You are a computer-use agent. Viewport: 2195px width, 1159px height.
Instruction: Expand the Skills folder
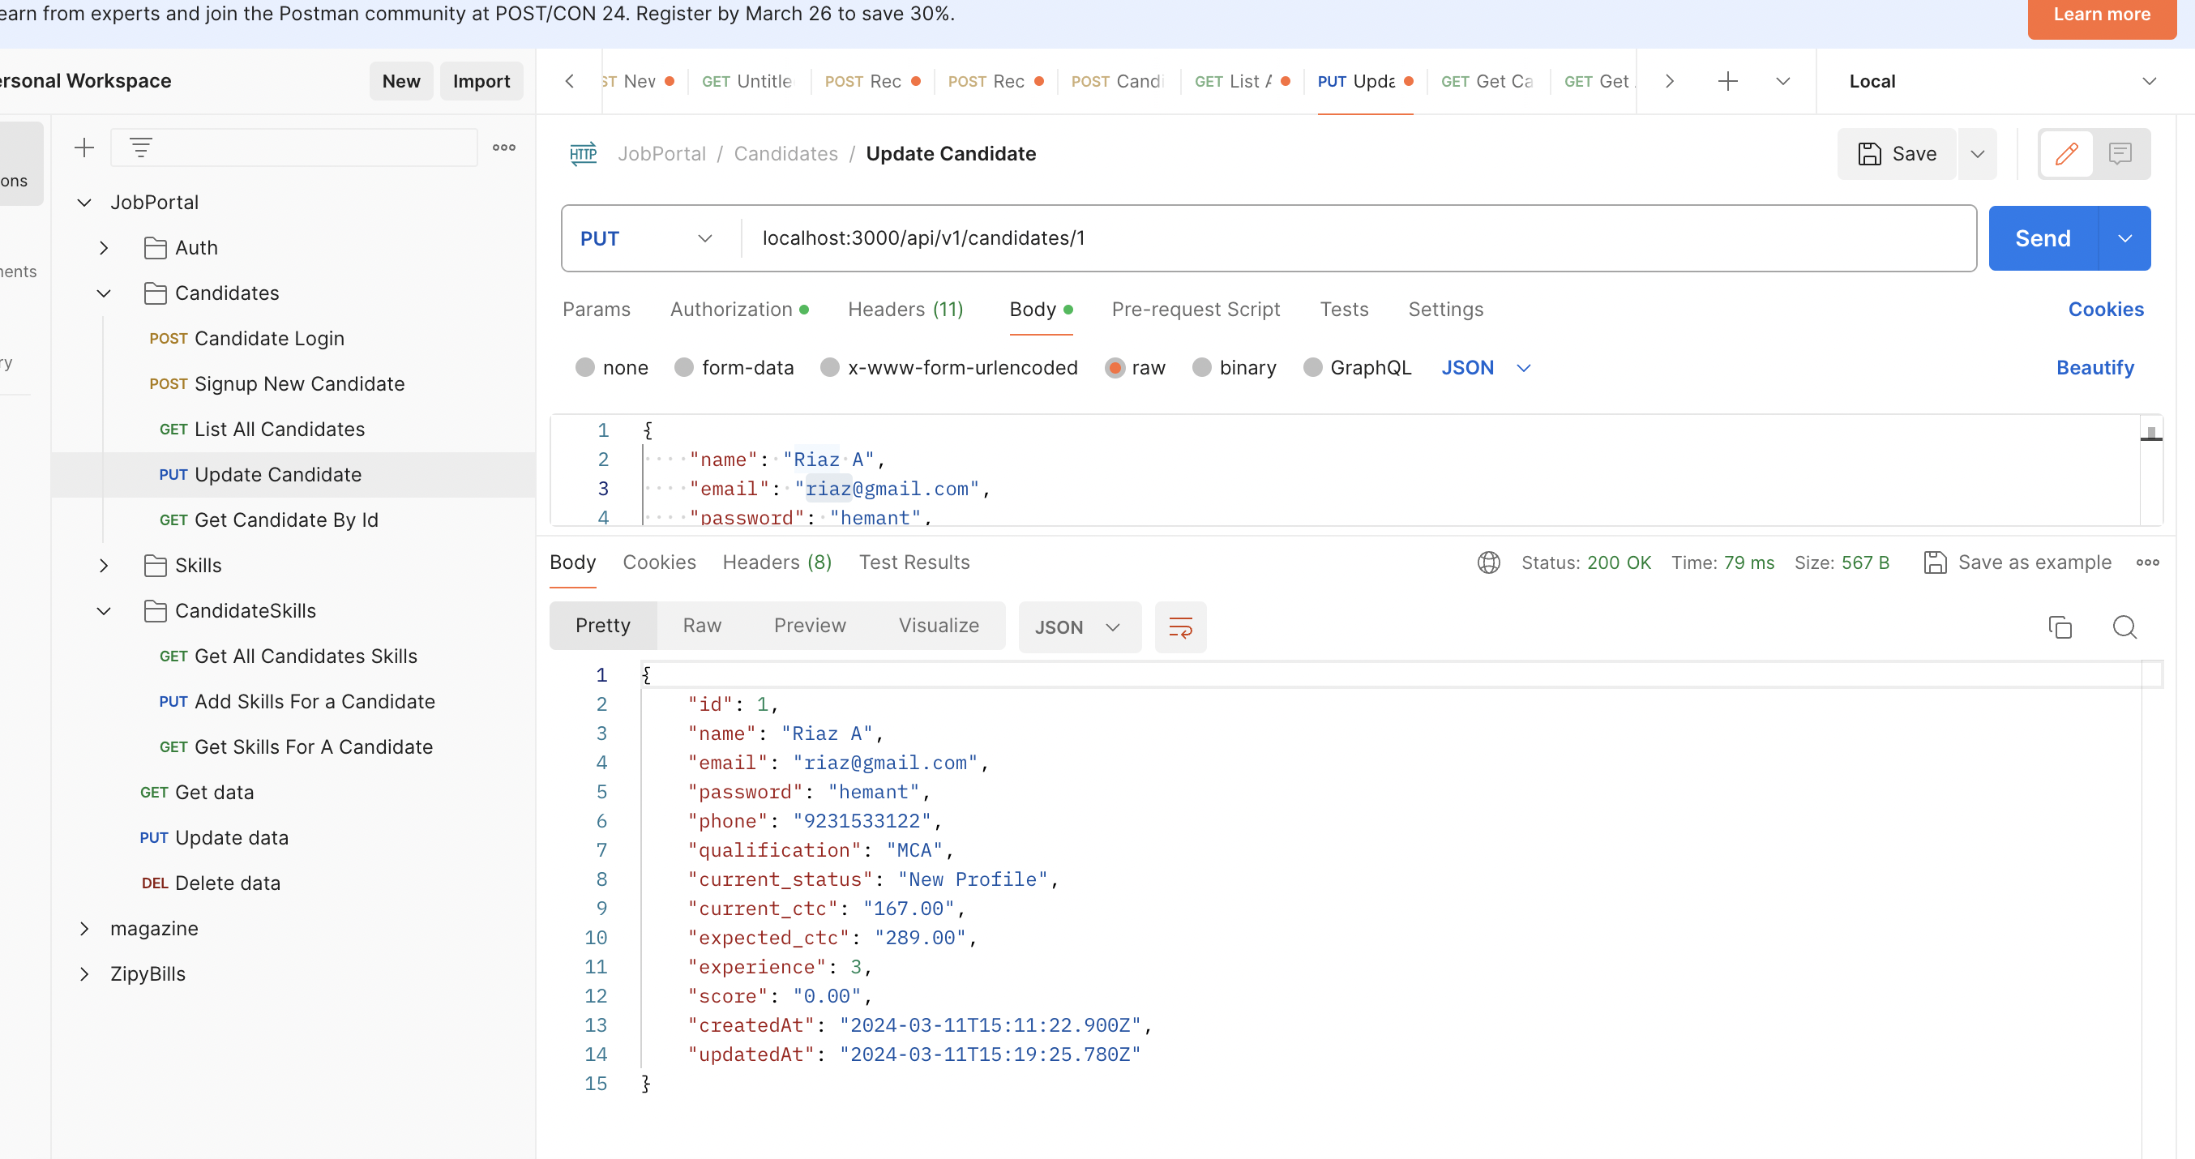coord(104,565)
